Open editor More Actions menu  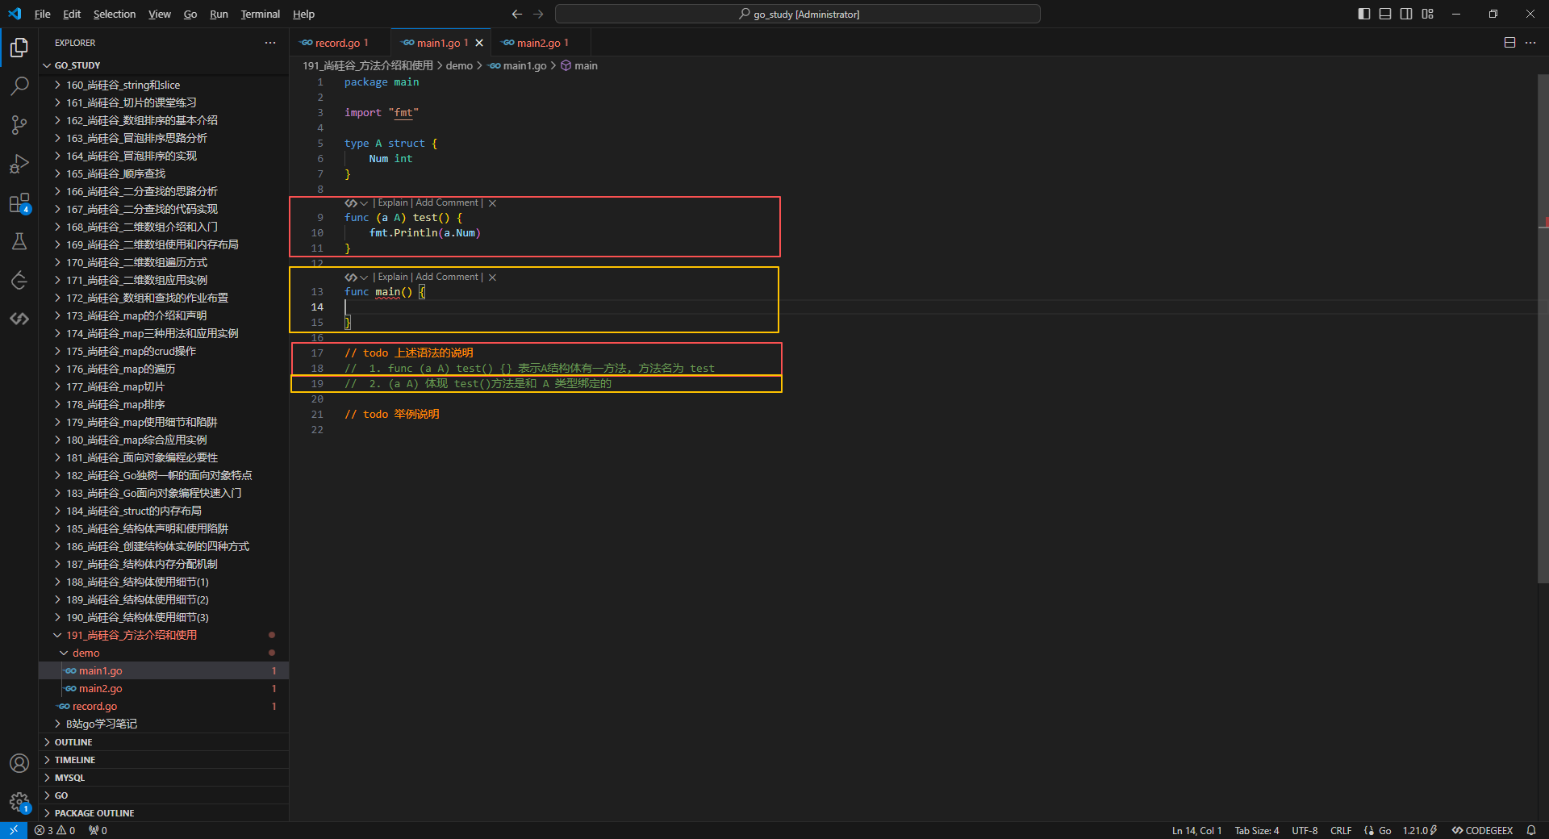click(x=1530, y=43)
